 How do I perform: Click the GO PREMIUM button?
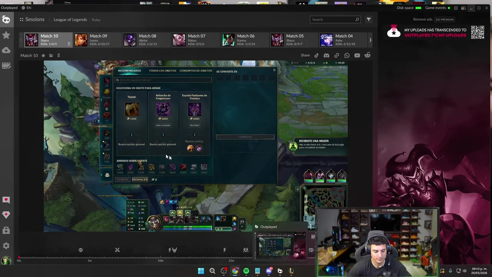point(444,19)
